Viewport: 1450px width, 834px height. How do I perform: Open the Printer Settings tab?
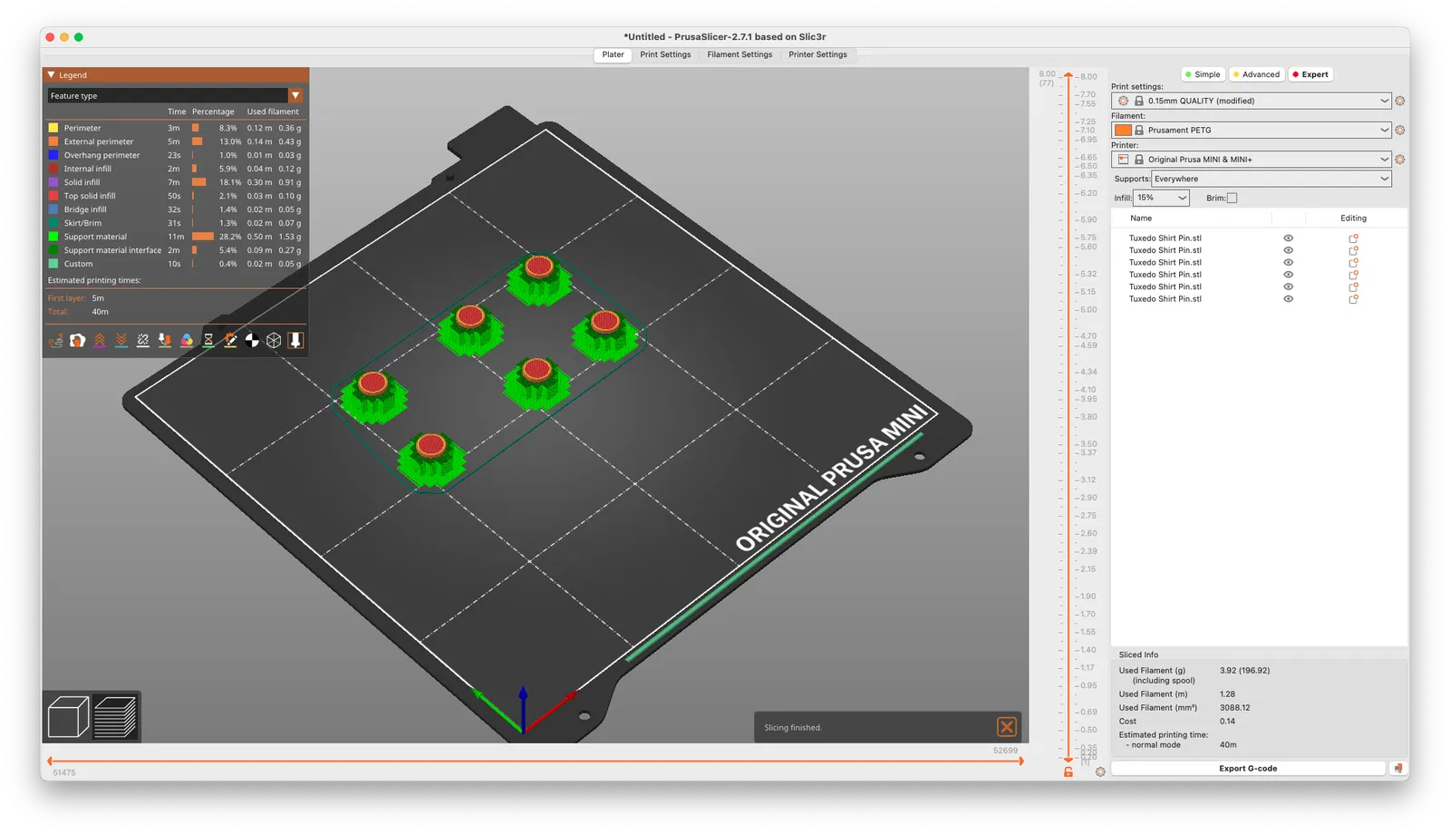coord(817,54)
